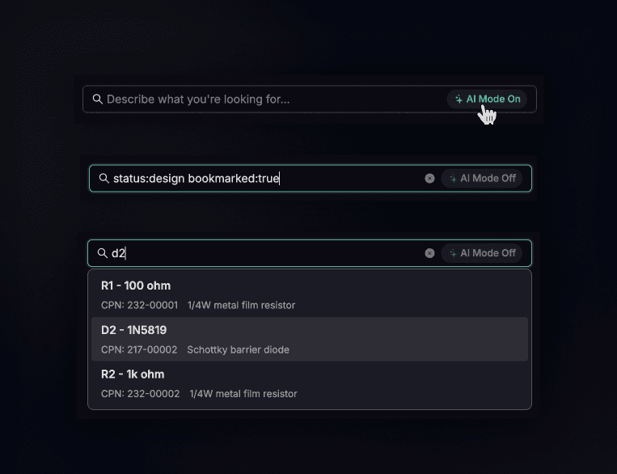Click the CPN: 217-00002 part number
Screen dimensions: 617x474
[139, 350]
